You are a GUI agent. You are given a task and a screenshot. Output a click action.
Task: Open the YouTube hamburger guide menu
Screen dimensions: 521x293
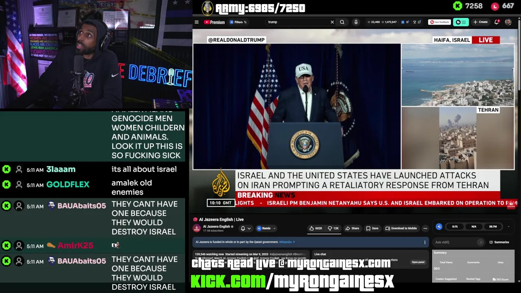197,22
